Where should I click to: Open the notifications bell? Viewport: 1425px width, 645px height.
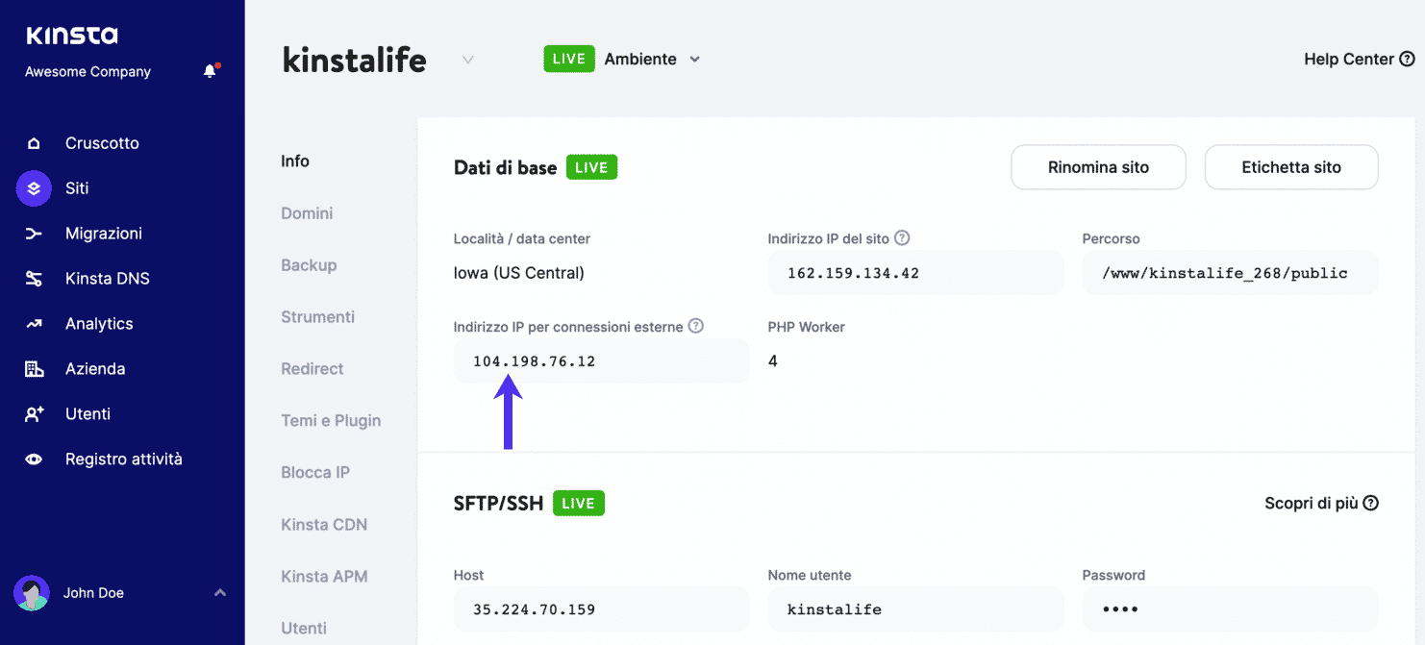pos(211,71)
